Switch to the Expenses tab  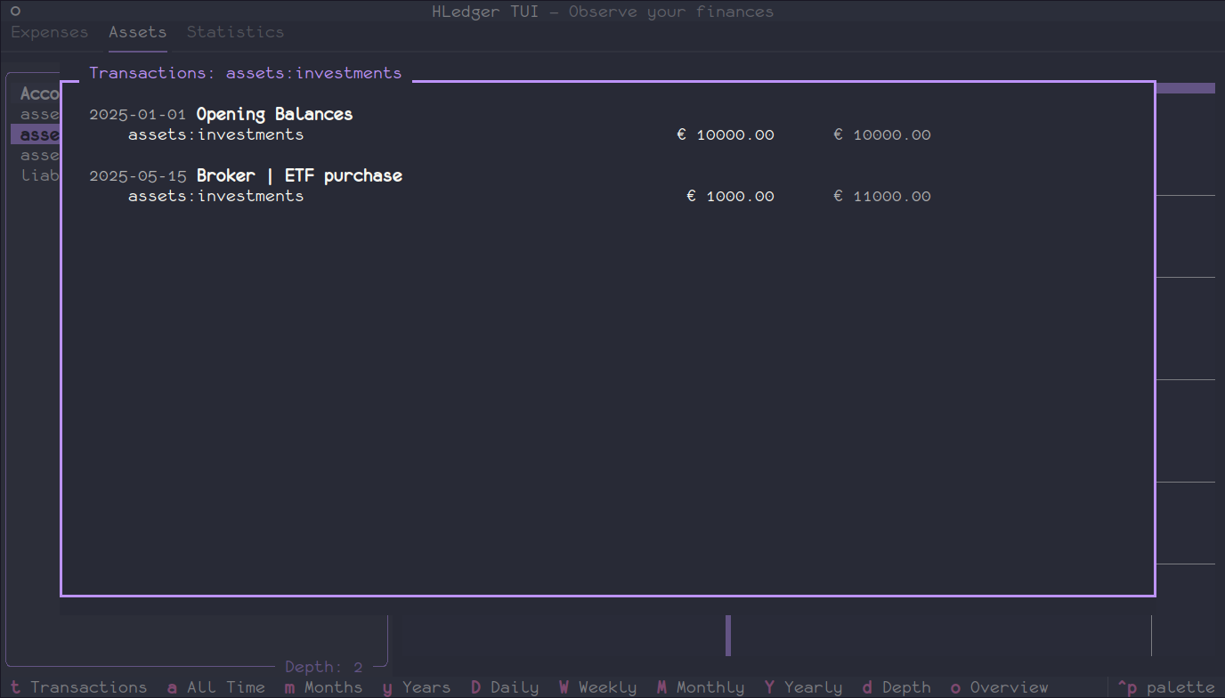tap(49, 31)
